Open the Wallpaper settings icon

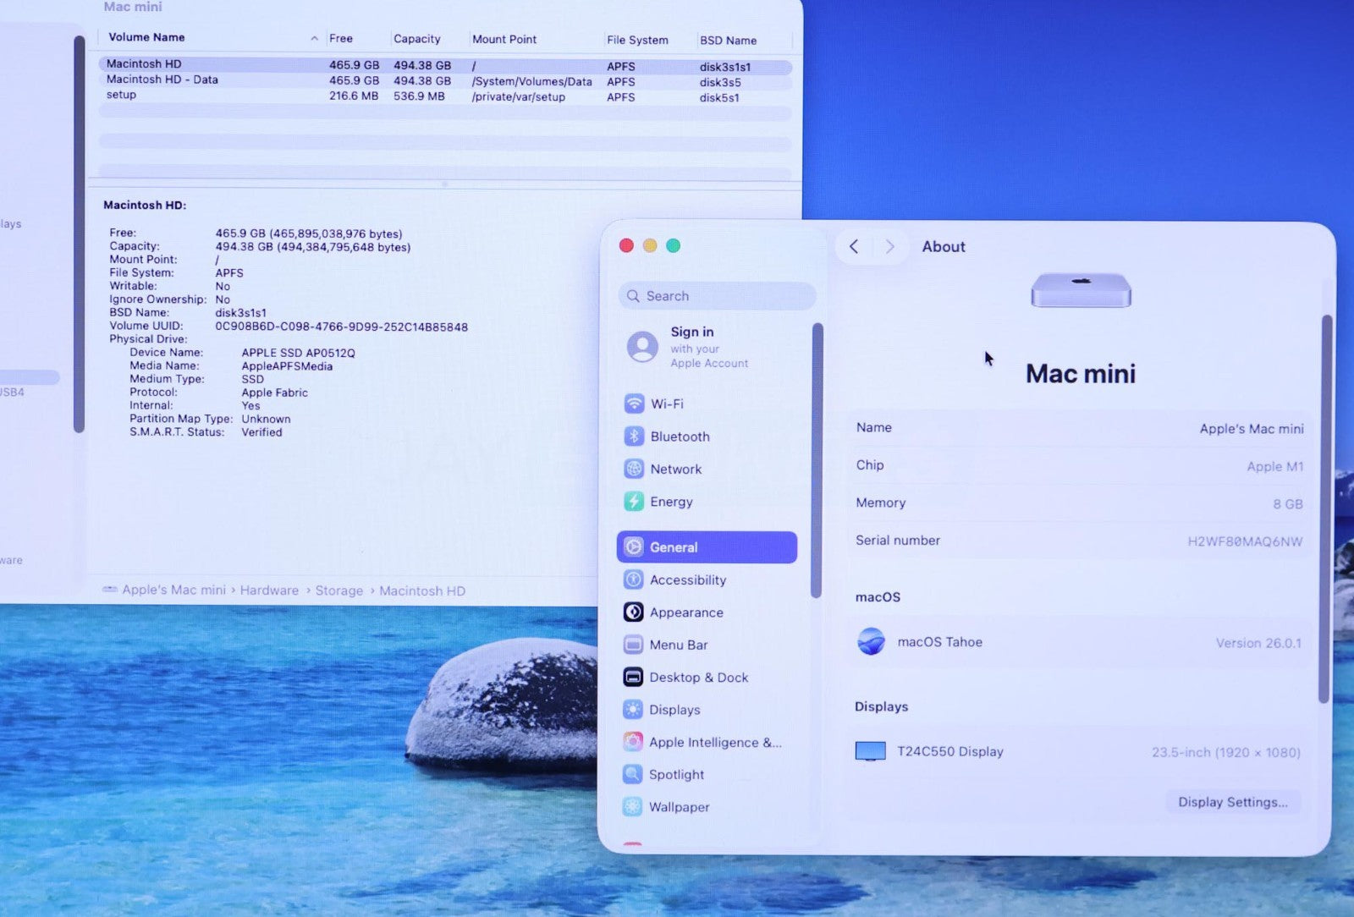click(x=632, y=807)
